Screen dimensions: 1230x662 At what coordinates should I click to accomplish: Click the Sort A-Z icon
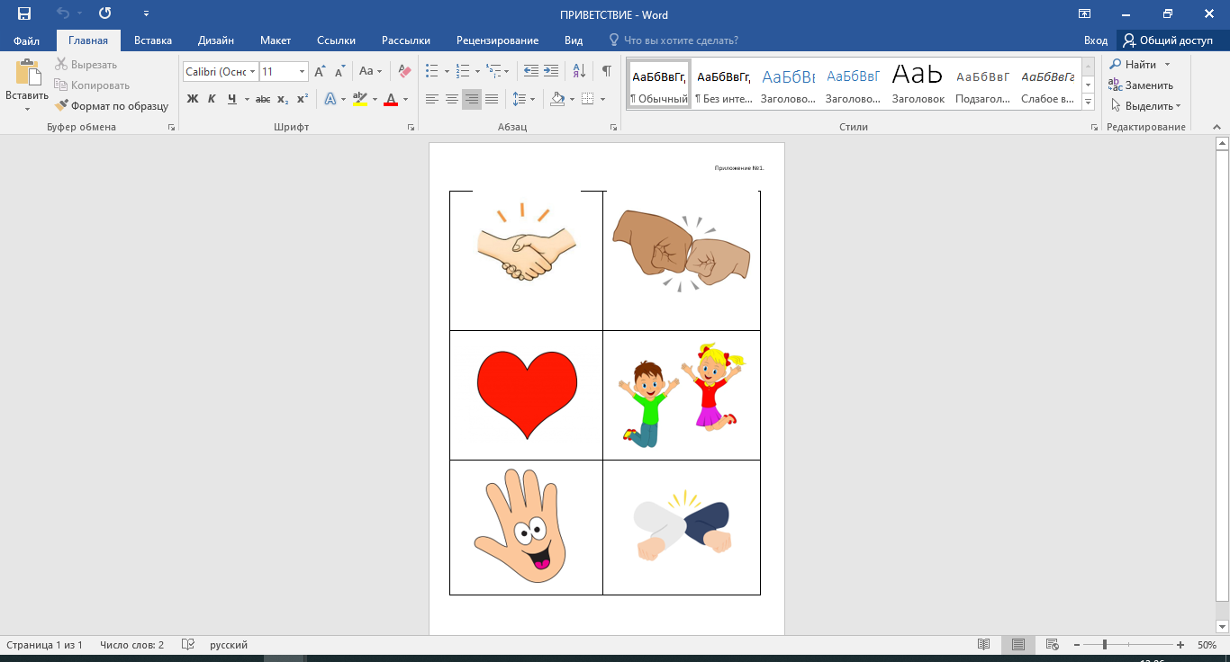(x=579, y=71)
